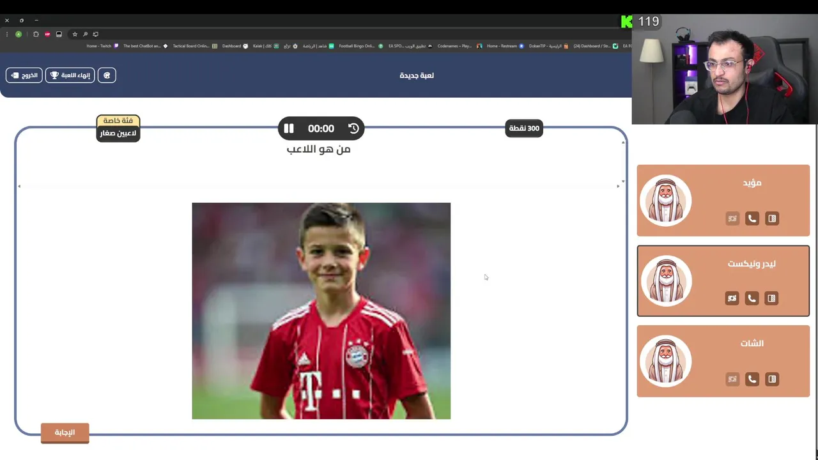Open Home - Twitch bookmark
818x460 pixels.
point(102,46)
